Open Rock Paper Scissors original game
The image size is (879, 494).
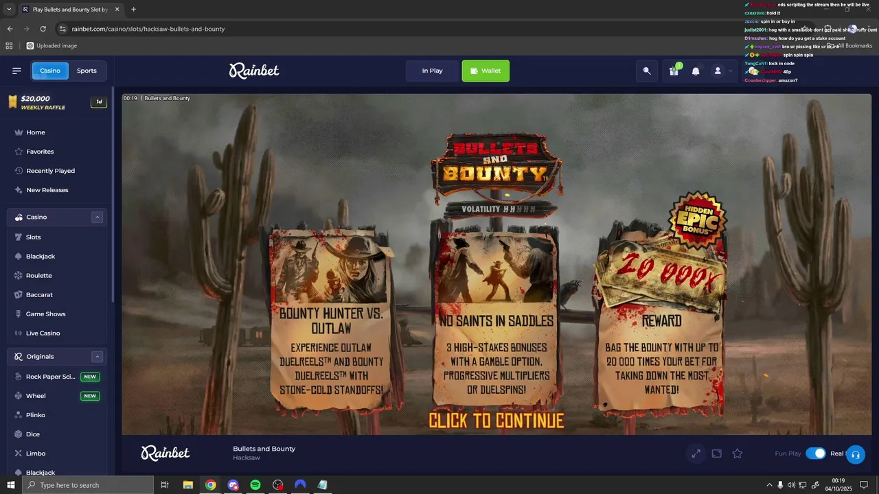point(56,377)
